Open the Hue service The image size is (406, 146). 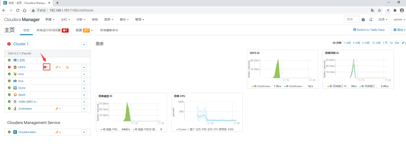pos(21,81)
